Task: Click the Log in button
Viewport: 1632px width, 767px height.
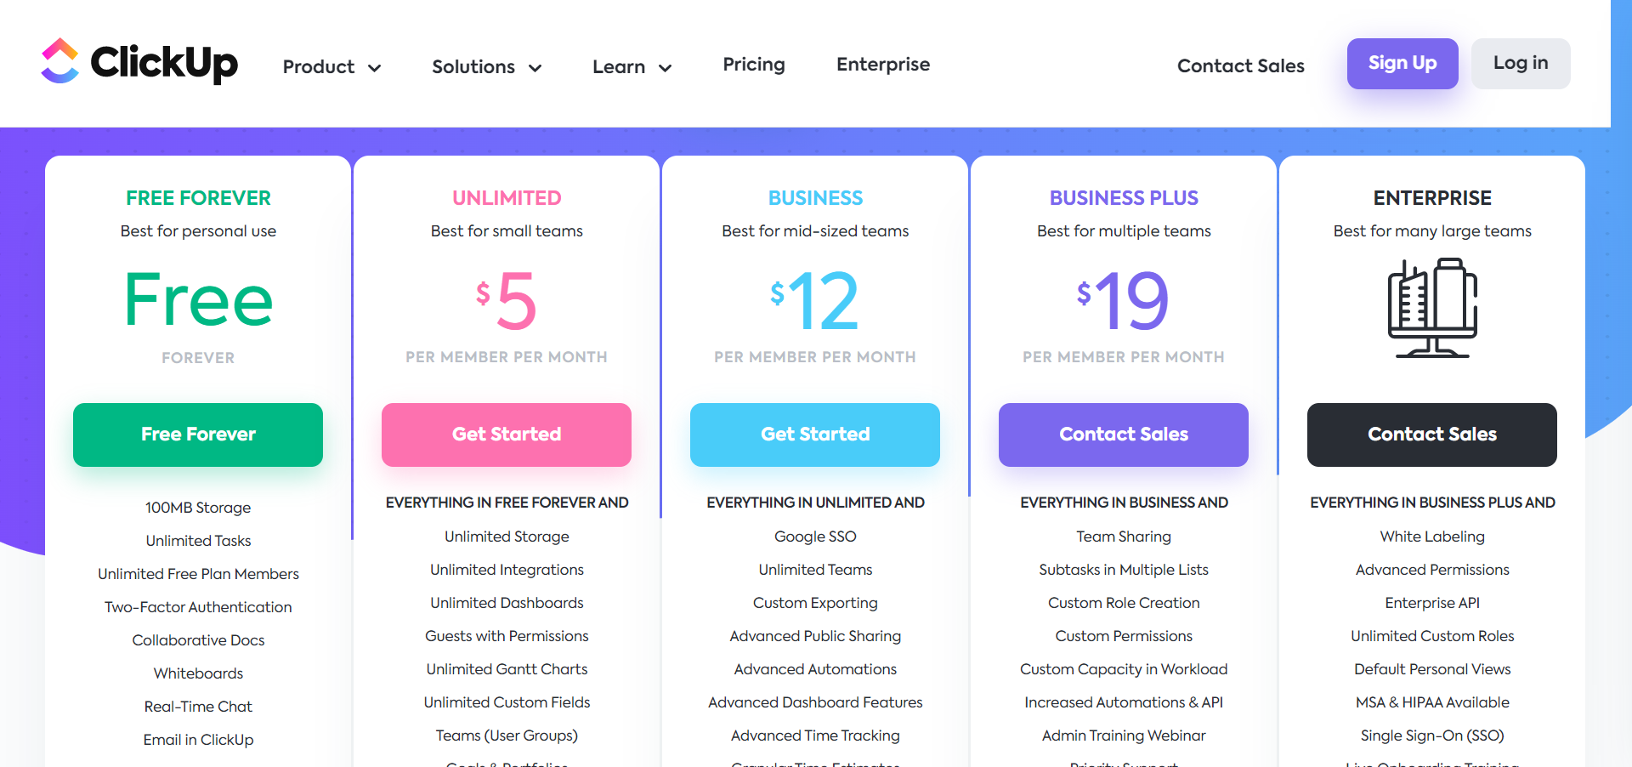Action: [1521, 63]
